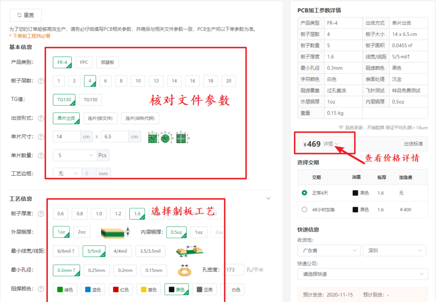Select the 正常4天 delivery radio option
Viewport: 436px width, 302px height.
point(304,193)
